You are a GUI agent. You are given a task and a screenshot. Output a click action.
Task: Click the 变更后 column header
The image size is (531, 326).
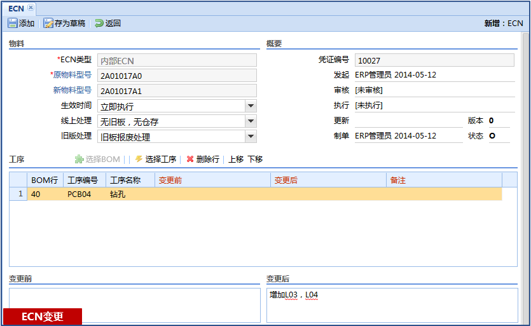[x=328, y=180]
